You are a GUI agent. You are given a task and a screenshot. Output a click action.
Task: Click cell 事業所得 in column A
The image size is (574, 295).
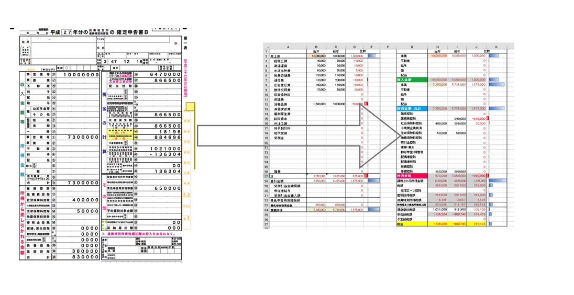[x=288, y=210]
